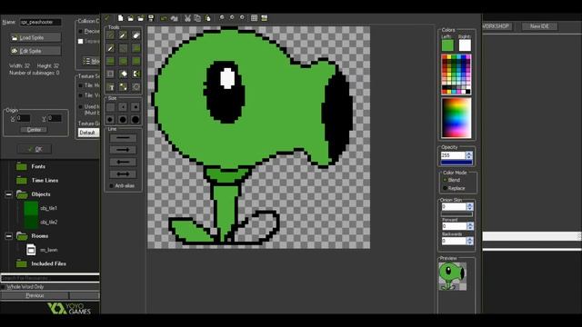The height and width of the screenshot is (327, 582).
Task: Confirm sprite properties with OK button
Action: tap(35, 149)
